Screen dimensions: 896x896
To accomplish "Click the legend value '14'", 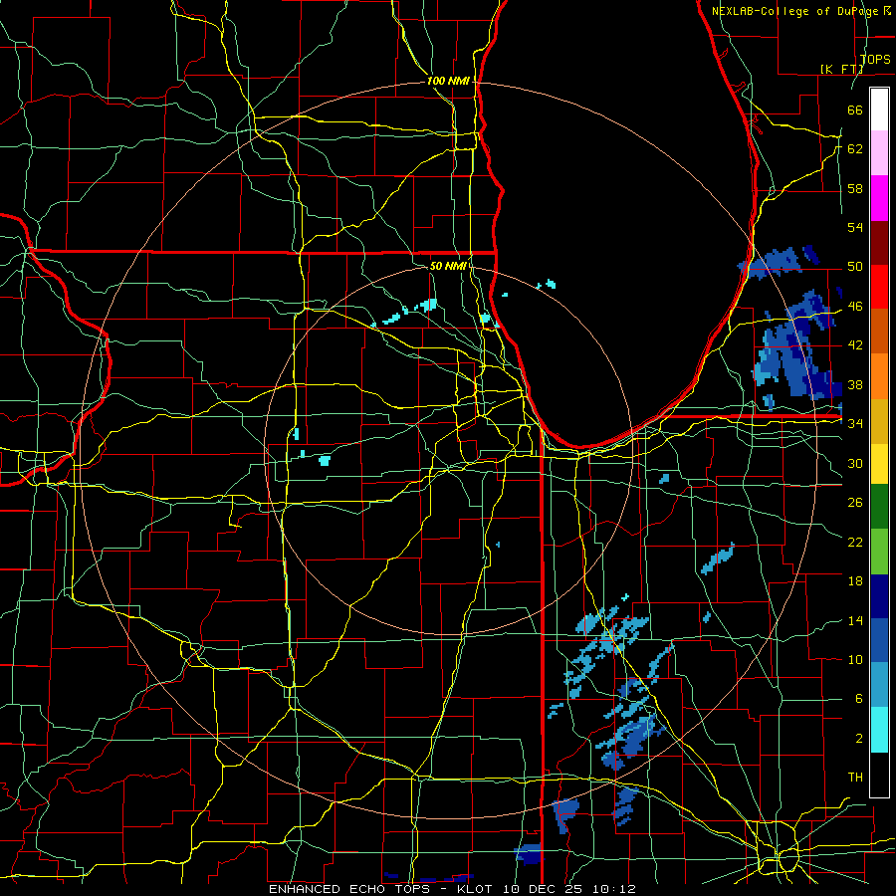I will coord(855,620).
